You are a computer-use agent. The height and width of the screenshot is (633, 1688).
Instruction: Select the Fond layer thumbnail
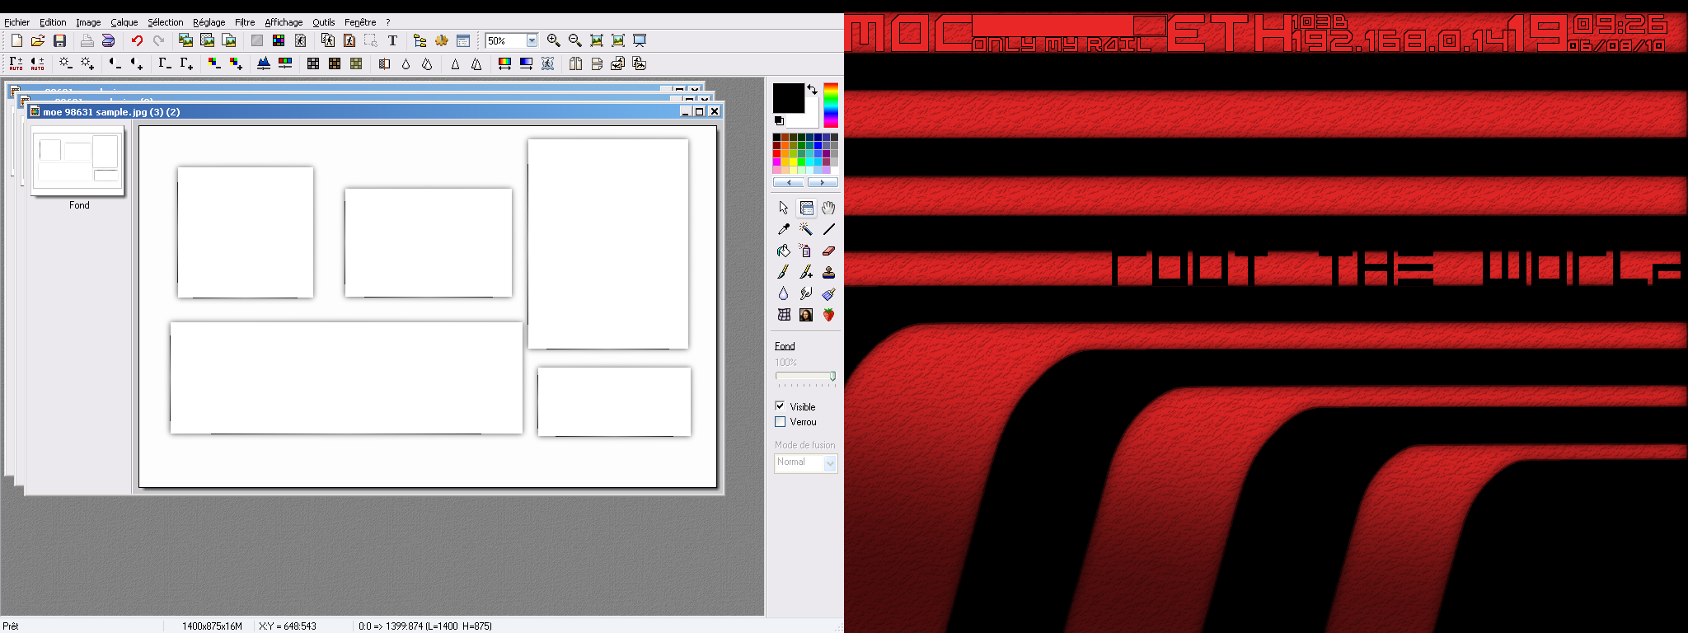click(x=78, y=161)
